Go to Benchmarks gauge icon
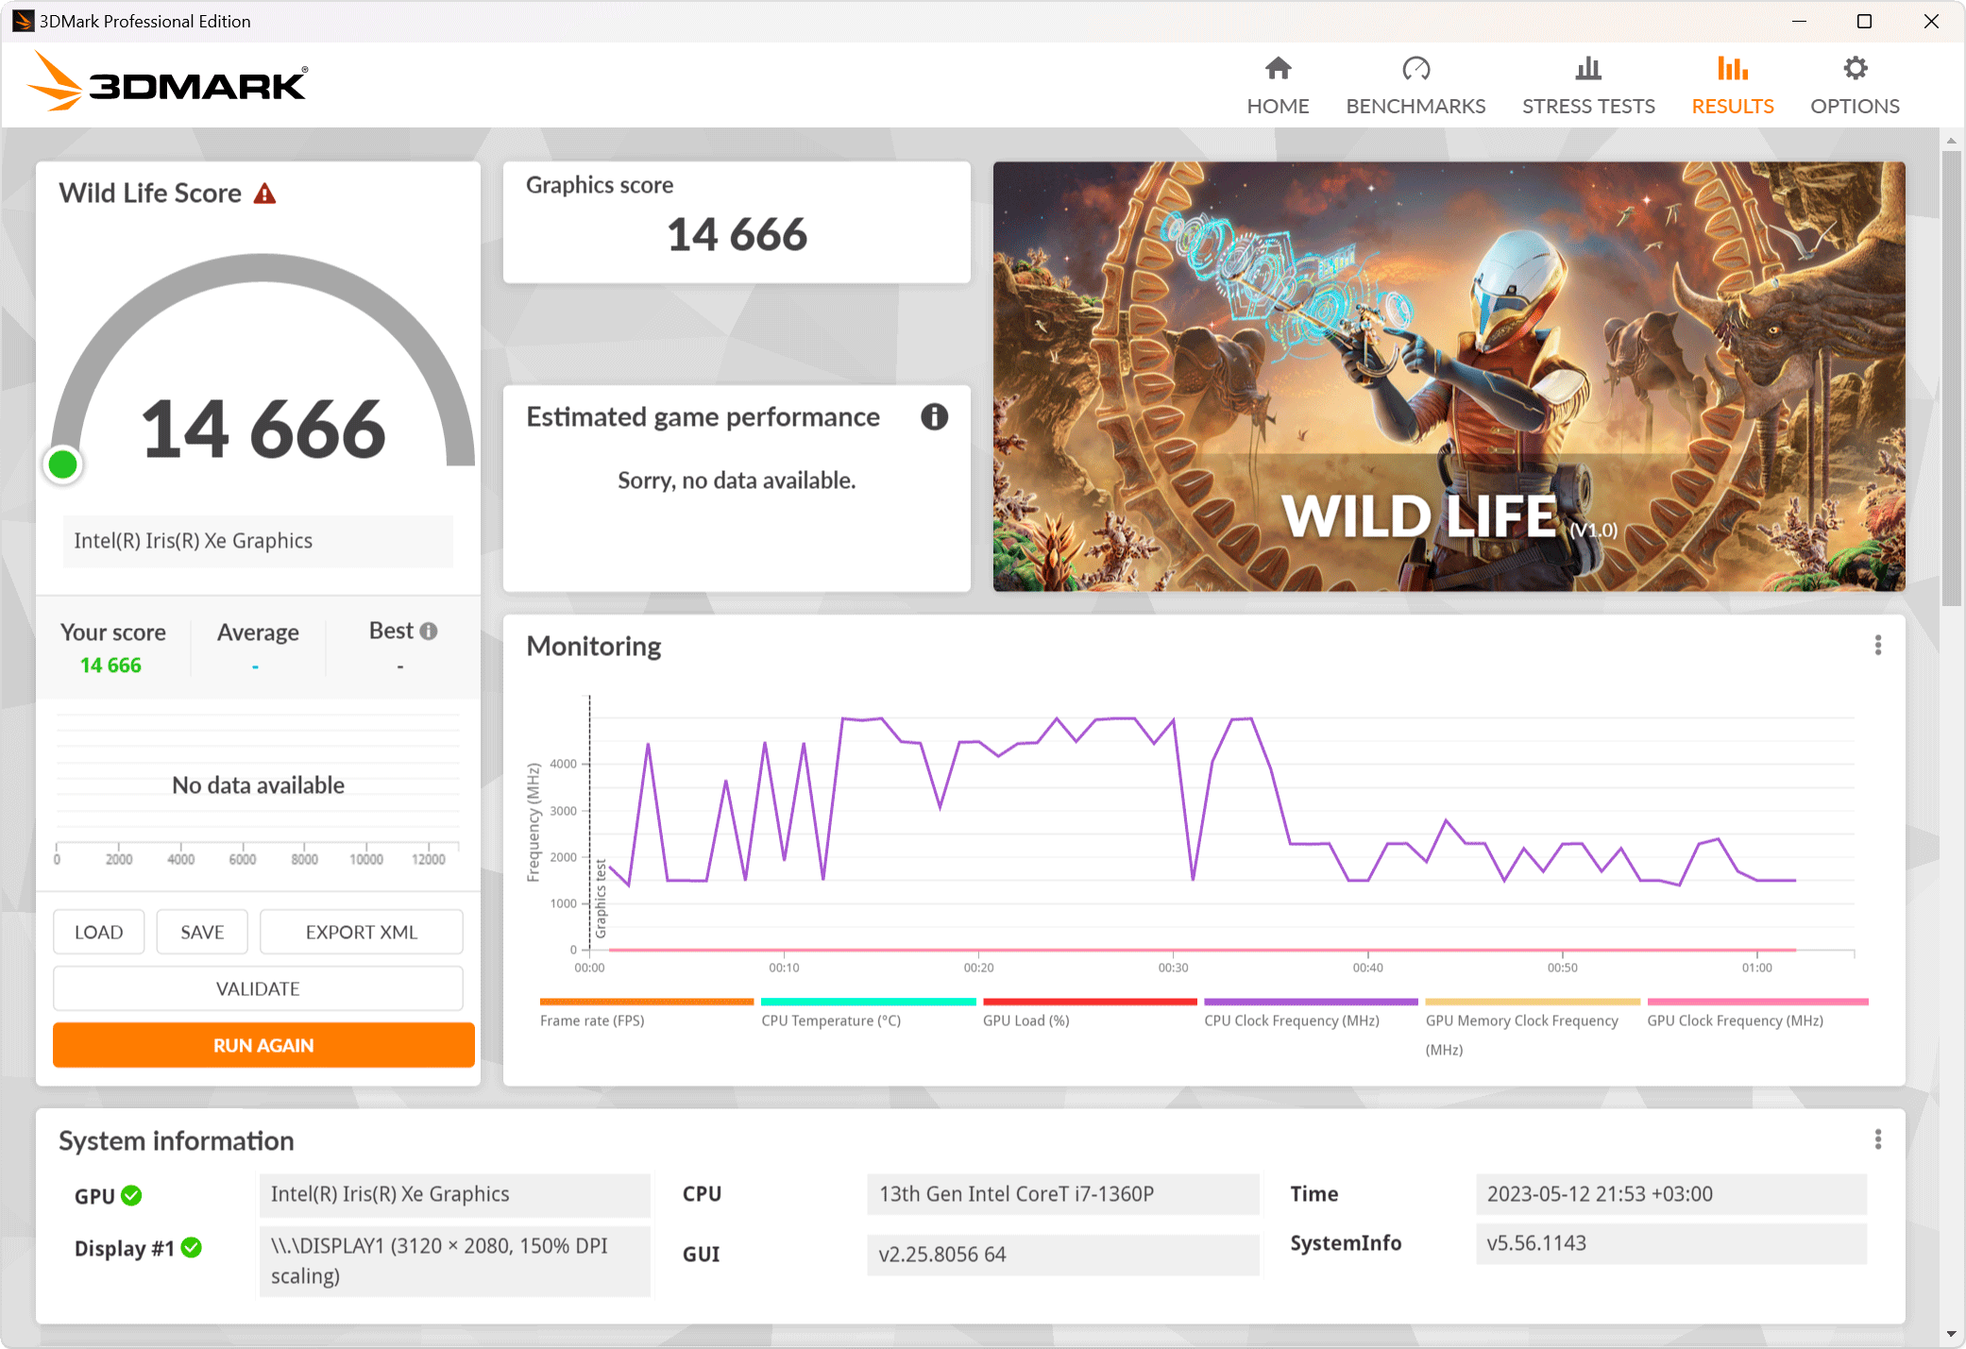Image resolution: width=1966 pixels, height=1349 pixels. point(1415,69)
